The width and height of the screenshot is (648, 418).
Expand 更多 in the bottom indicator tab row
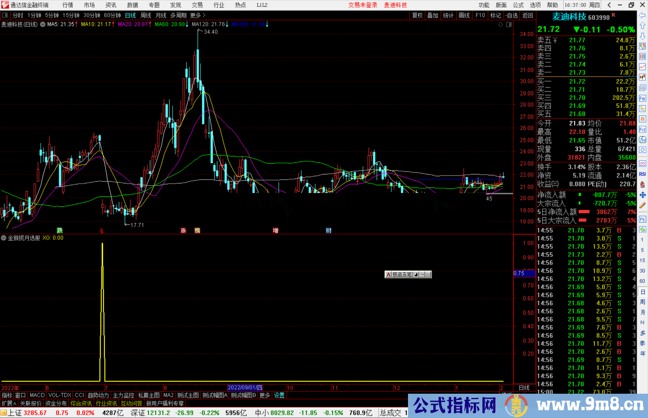pyautogui.click(x=264, y=395)
